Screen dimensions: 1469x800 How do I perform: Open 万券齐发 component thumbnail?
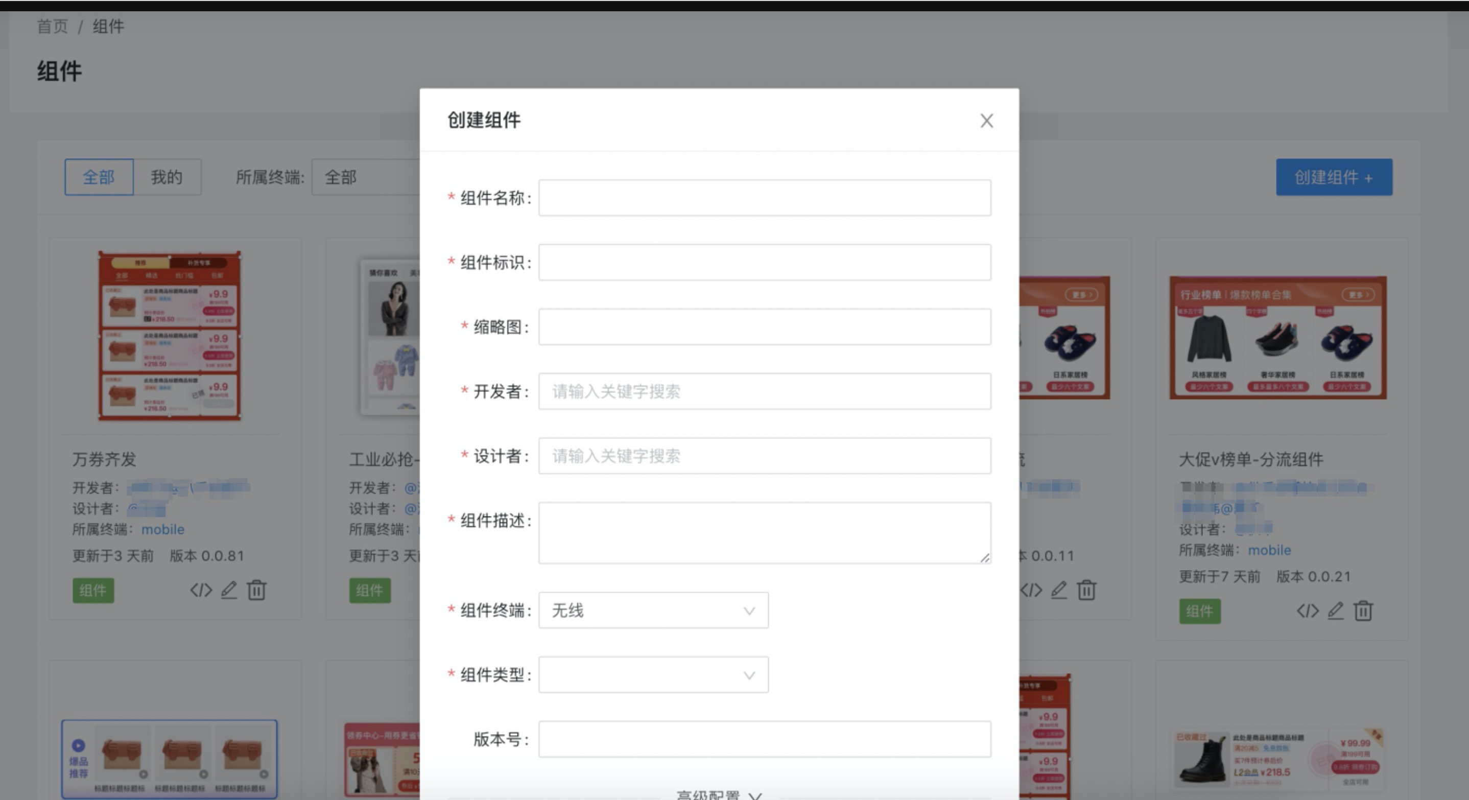click(x=170, y=336)
